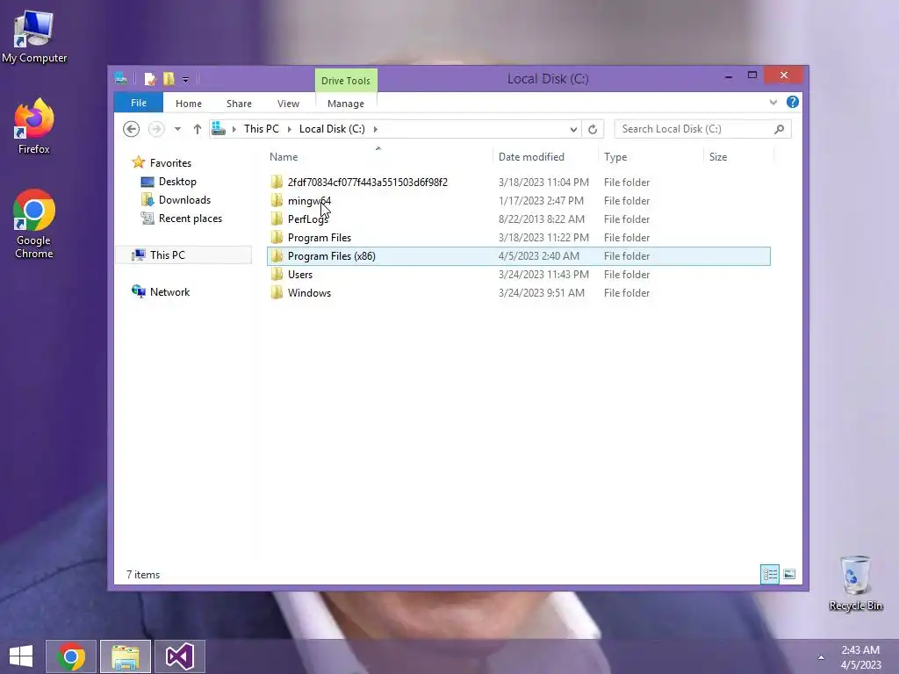This screenshot has height=674, width=899.
Task: Select This PC in navigation pane
Action: click(x=183, y=255)
